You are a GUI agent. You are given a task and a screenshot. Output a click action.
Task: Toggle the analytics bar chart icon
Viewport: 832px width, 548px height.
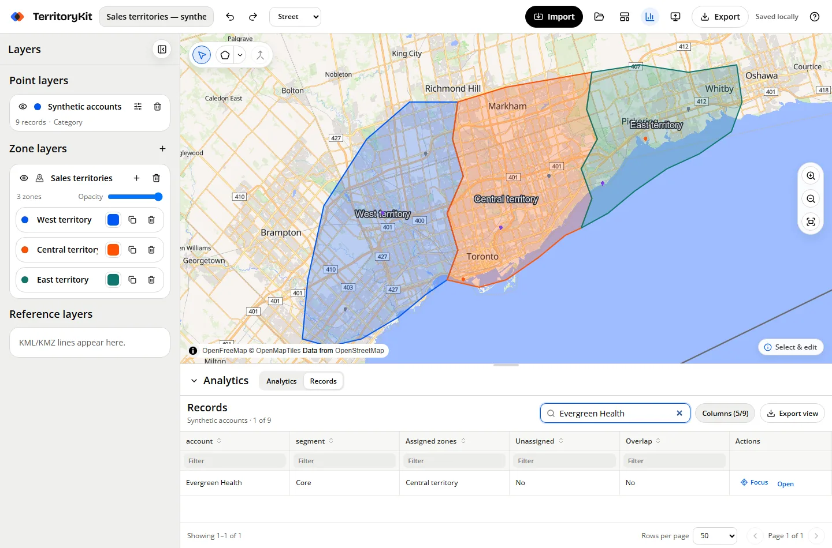(650, 17)
